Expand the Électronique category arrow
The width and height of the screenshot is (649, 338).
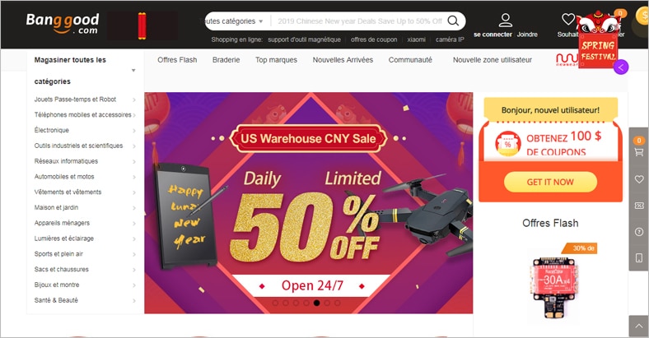[x=134, y=131]
